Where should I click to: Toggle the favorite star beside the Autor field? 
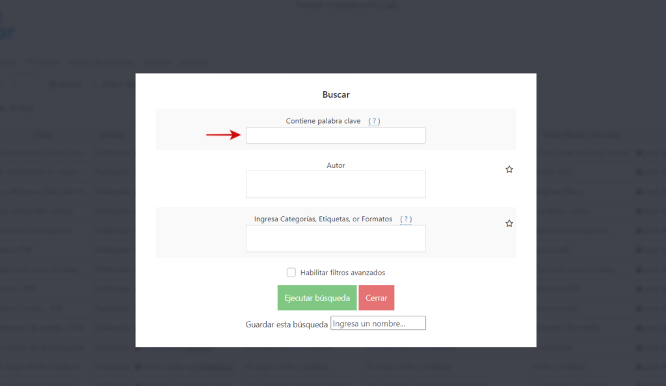click(x=509, y=169)
